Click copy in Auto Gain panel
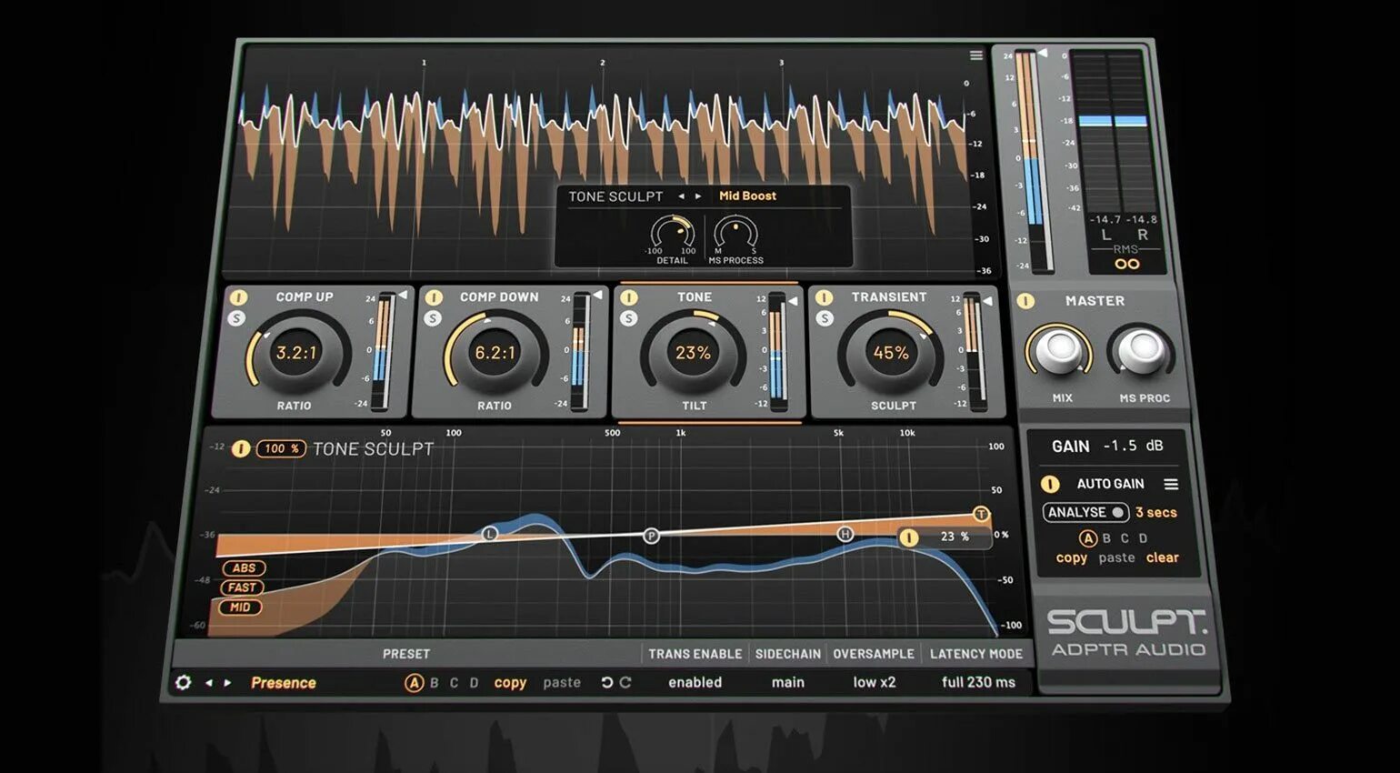The image size is (1400, 773). click(1071, 558)
